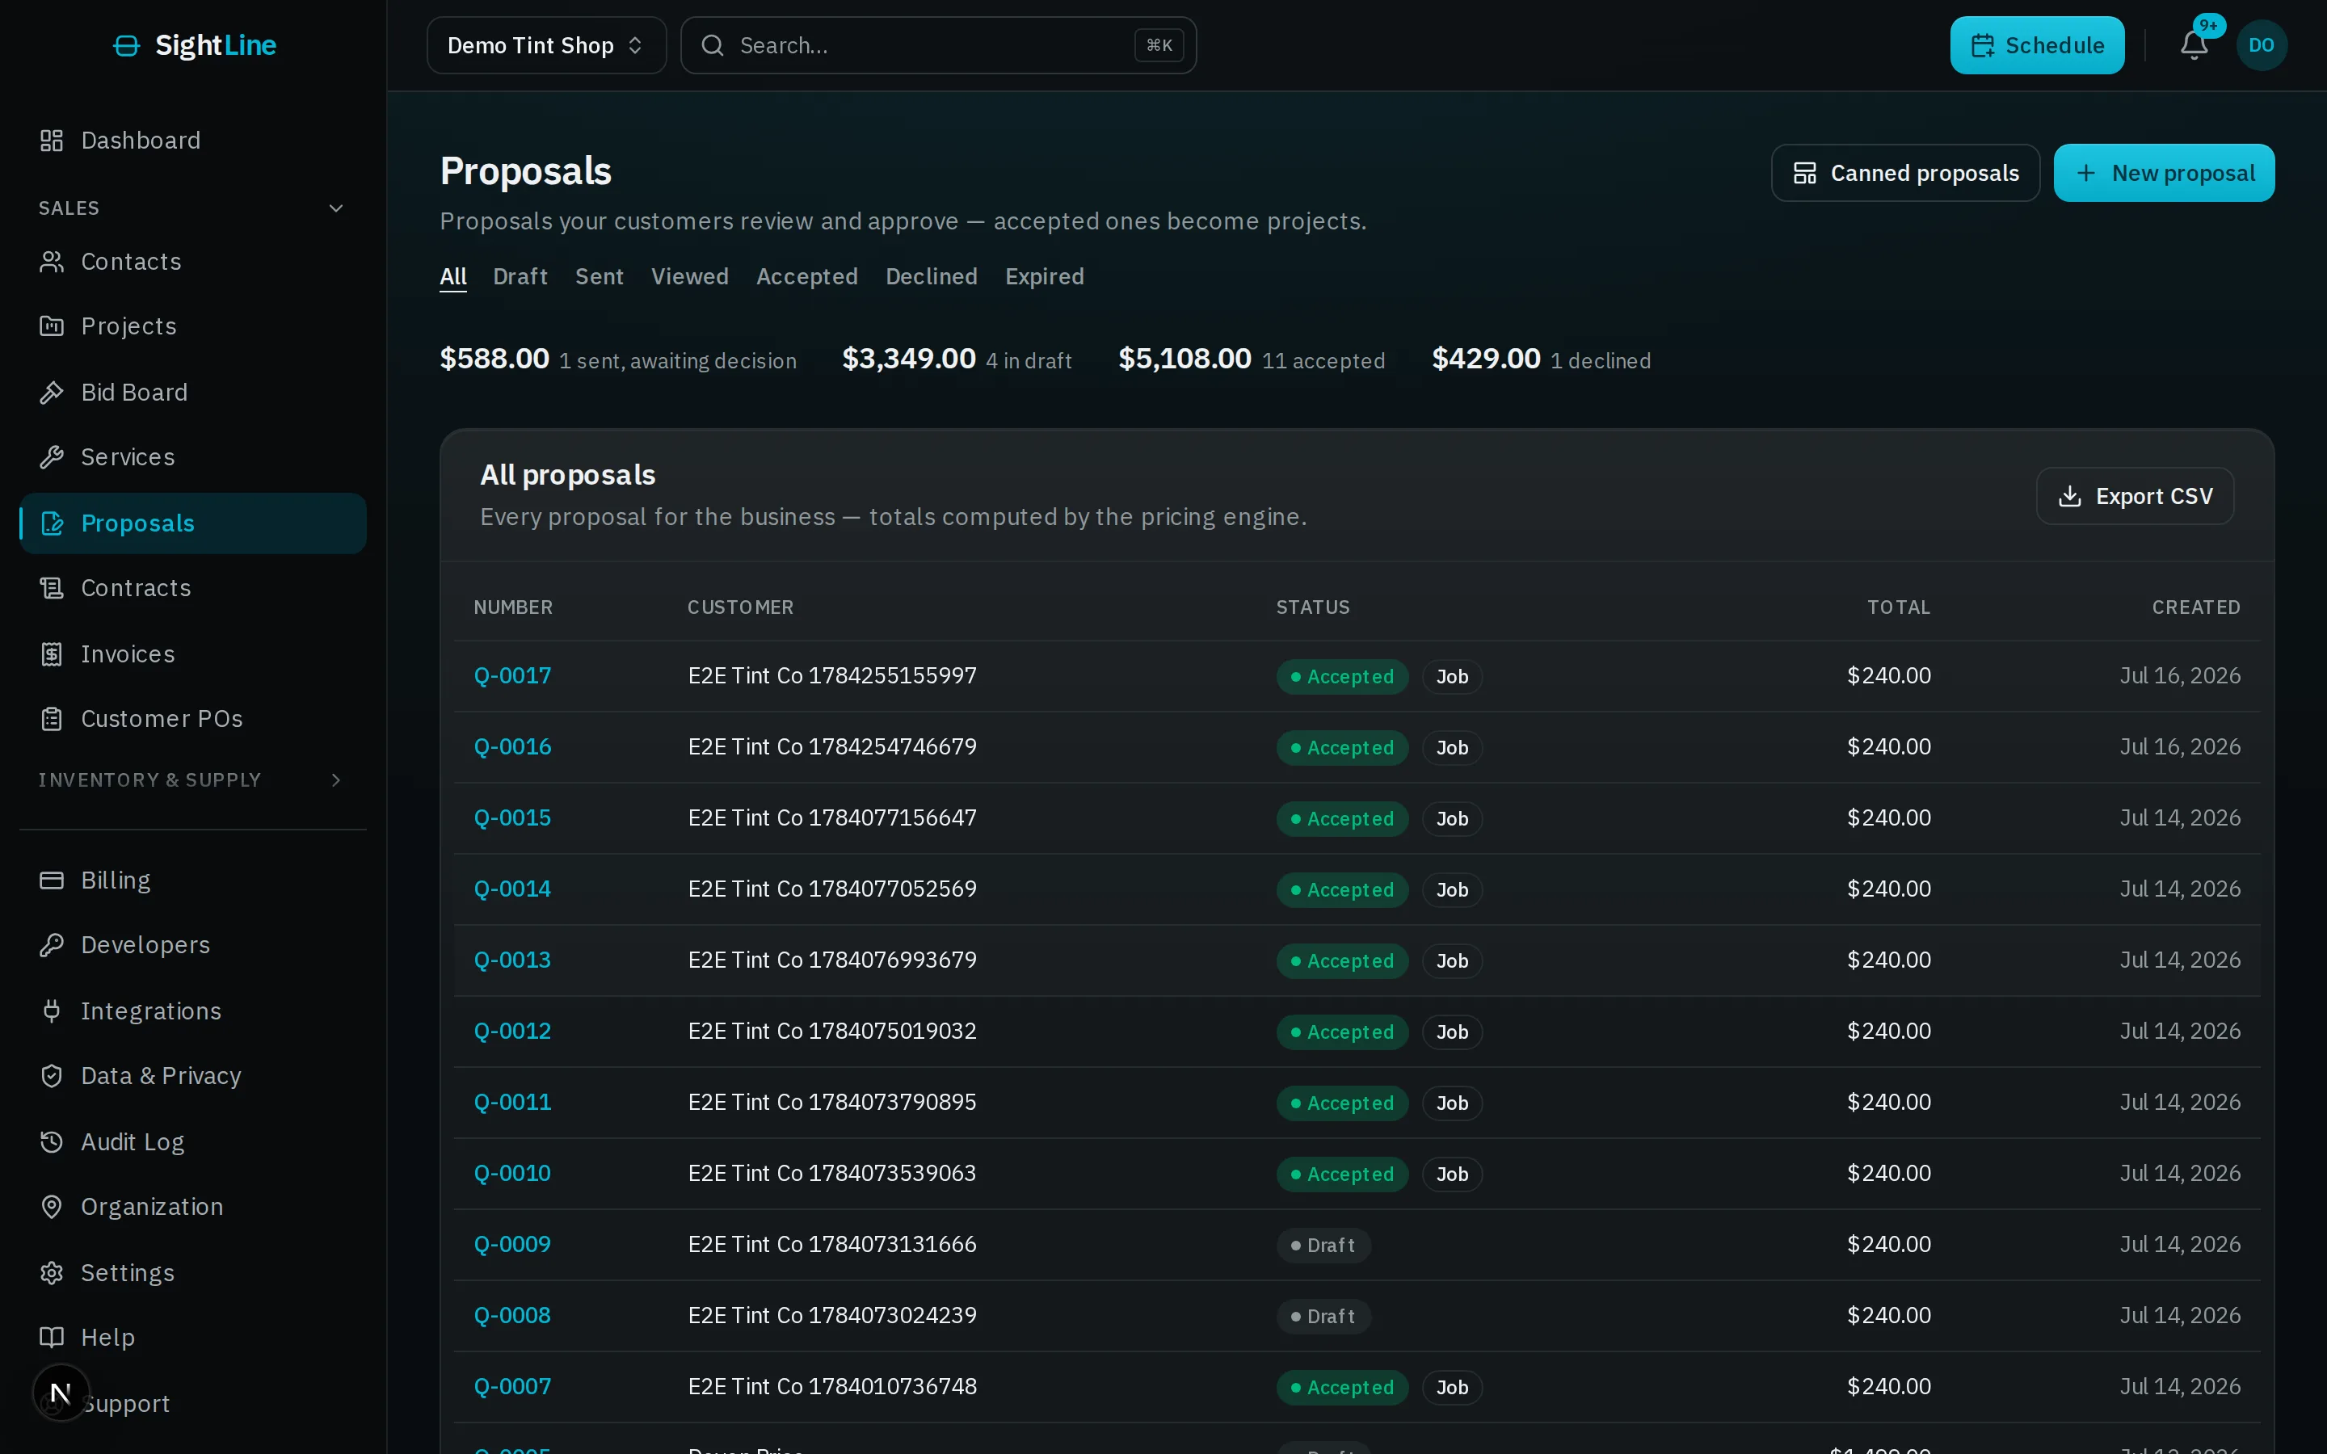
Task: Click the $429.00 declined summary
Action: [1542, 359]
